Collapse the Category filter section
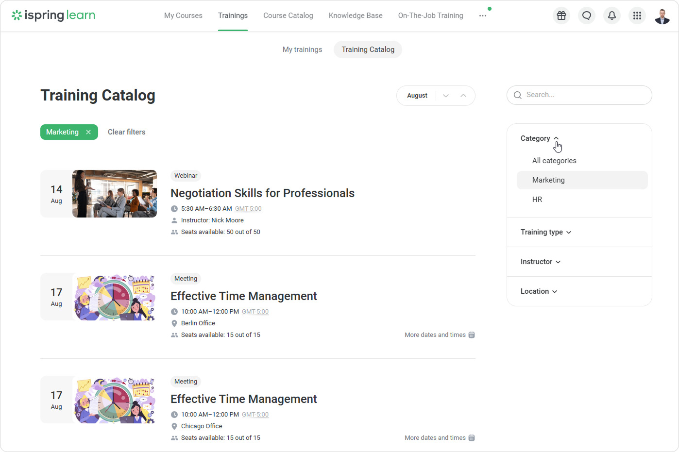This screenshot has height=452, width=679. tap(540, 138)
